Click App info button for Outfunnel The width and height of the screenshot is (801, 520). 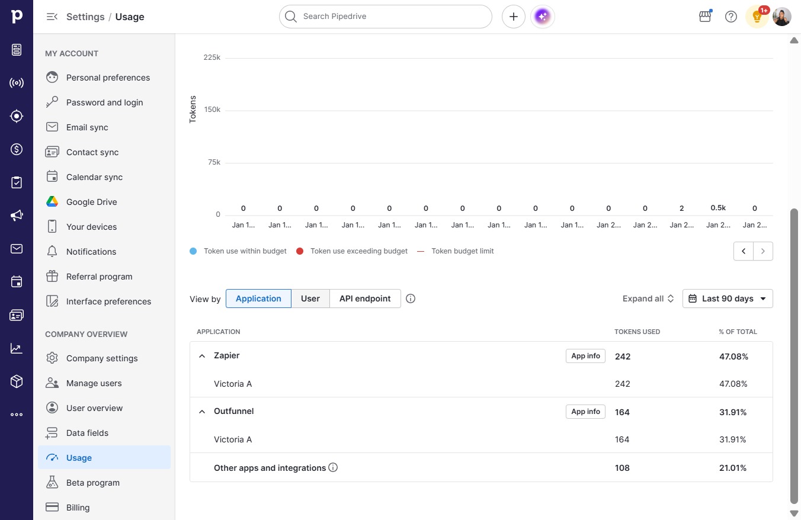pos(585,412)
